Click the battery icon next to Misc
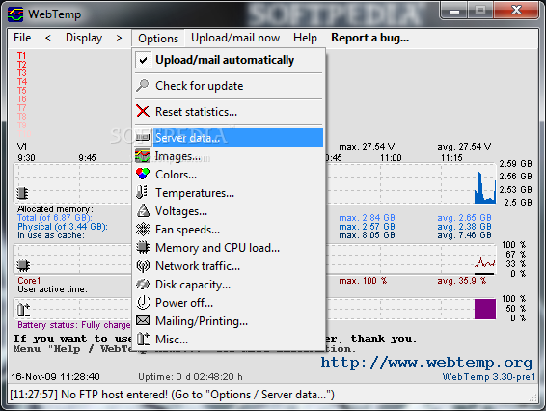This screenshot has width=546, height=411. click(x=143, y=339)
